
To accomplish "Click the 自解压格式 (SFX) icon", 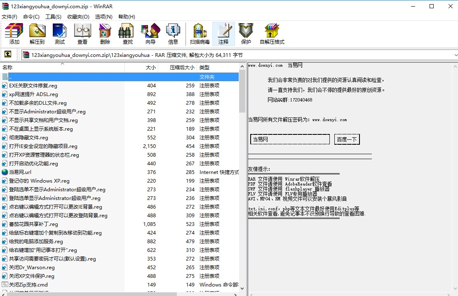I will (x=271, y=33).
